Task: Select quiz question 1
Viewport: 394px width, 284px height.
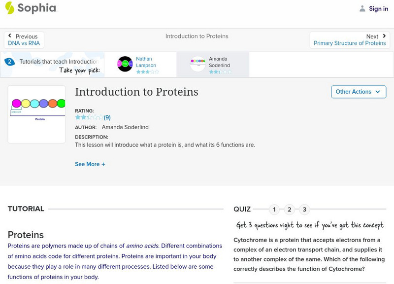Action: click(x=274, y=210)
